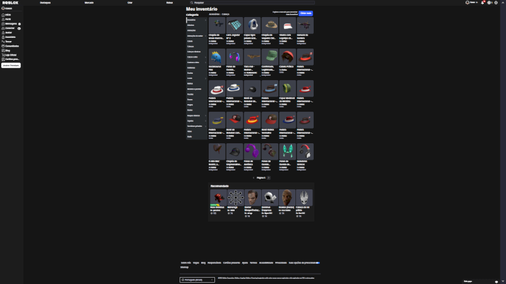Open Perfil from the left sidebar
Screen dimensions: 506x284
(6, 20)
